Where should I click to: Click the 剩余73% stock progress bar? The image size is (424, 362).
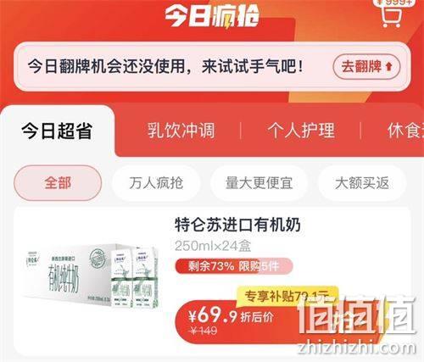pyautogui.click(x=234, y=266)
